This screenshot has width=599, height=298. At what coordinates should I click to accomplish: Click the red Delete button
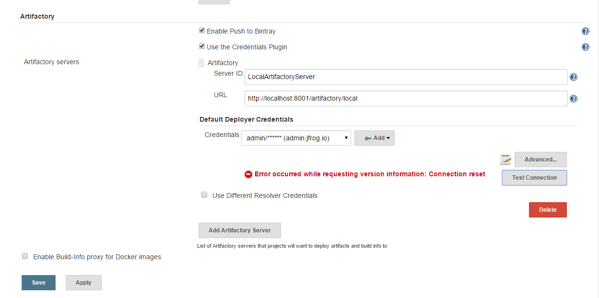[x=548, y=210]
